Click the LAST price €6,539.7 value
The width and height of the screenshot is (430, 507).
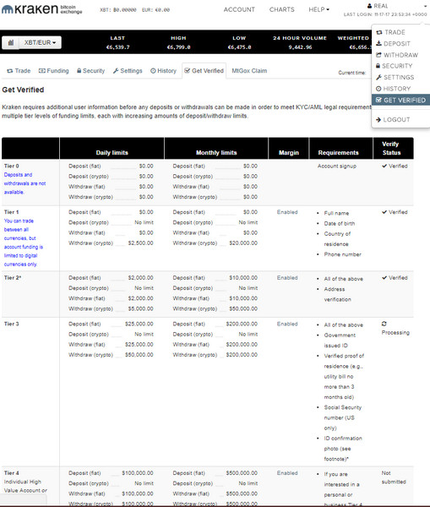(117, 47)
